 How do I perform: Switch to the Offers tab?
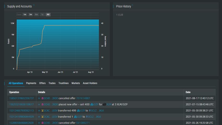(x=42, y=83)
